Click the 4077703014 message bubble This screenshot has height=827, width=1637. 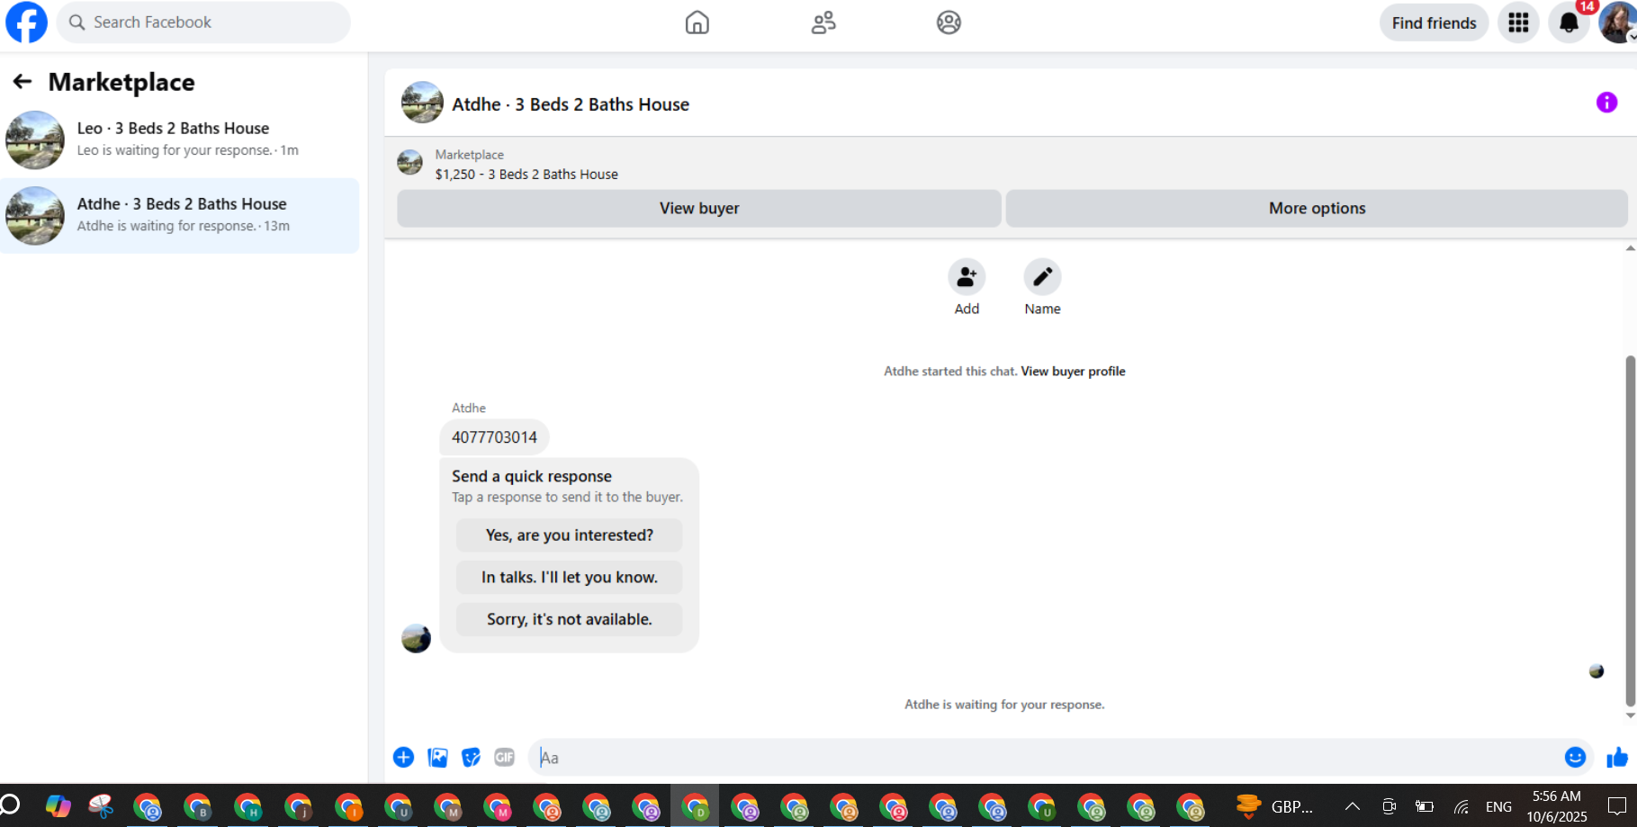pos(494,437)
